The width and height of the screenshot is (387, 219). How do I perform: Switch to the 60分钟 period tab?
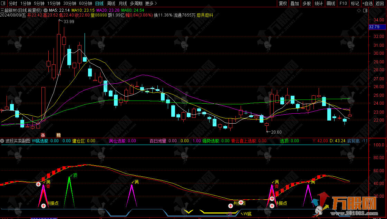pyautogui.click(x=85, y=3)
